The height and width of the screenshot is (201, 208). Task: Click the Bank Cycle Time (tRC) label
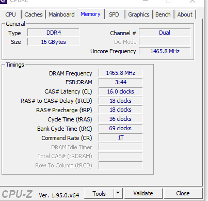click(65, 129)
